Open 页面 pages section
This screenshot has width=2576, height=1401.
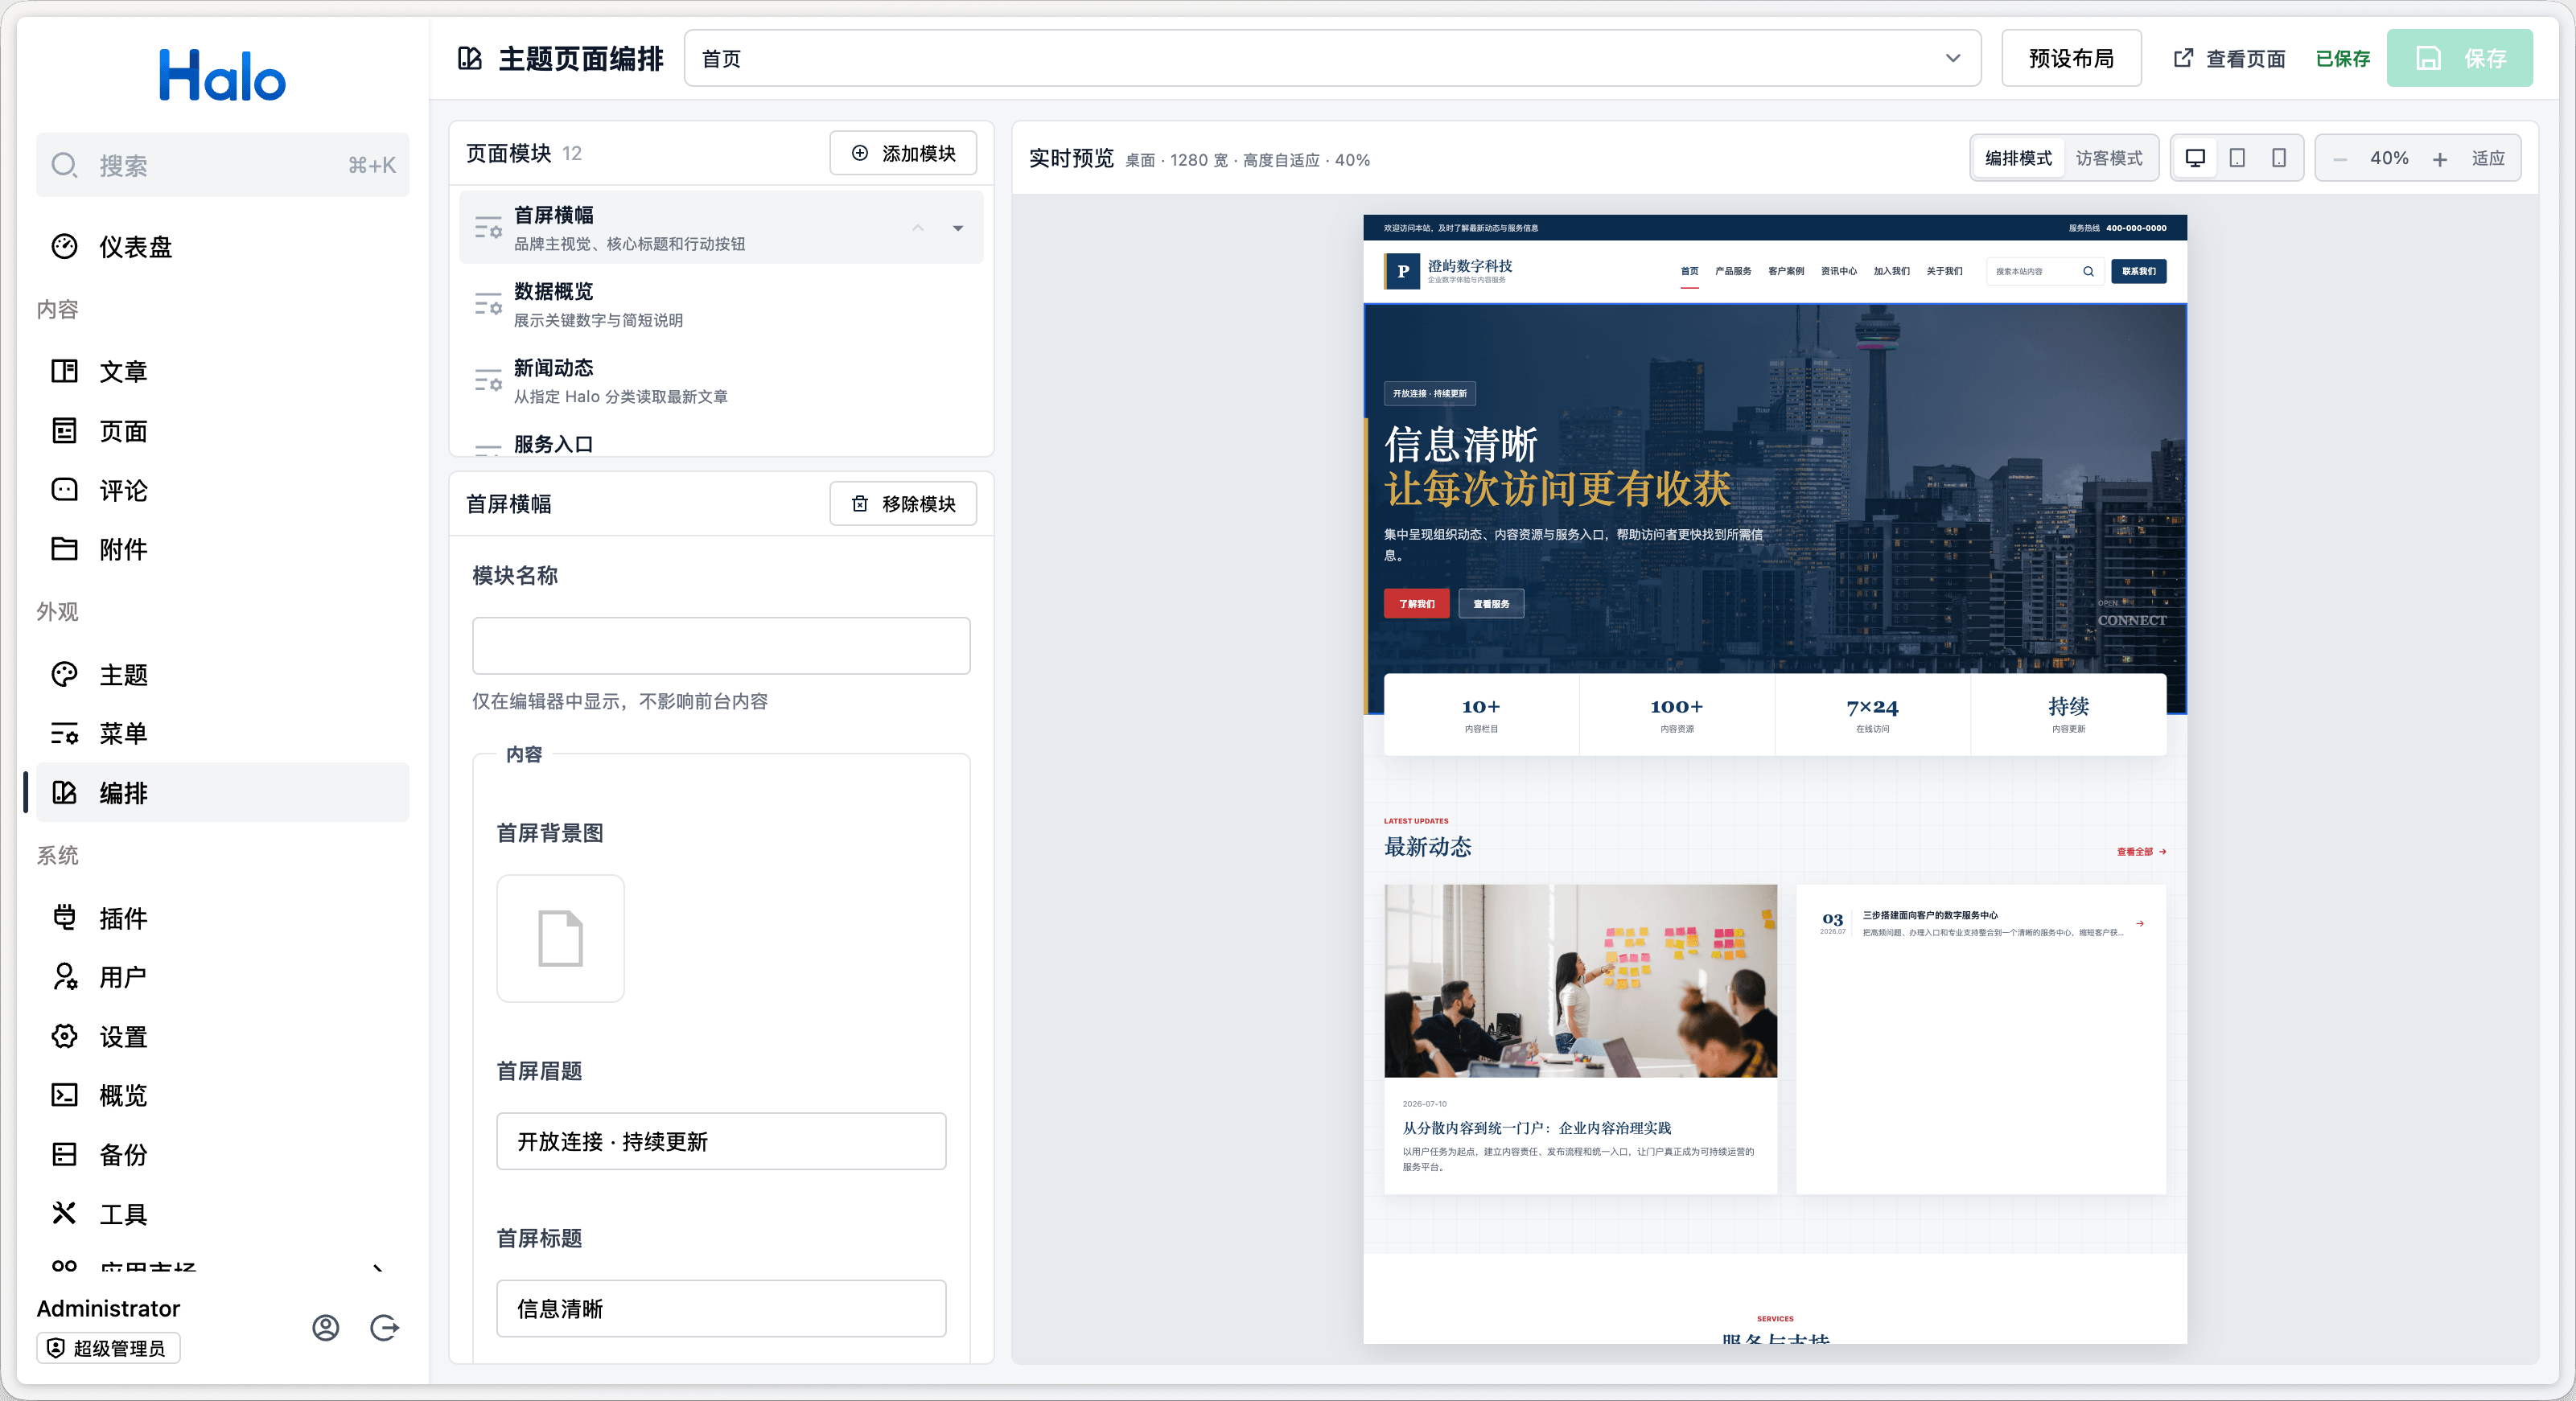click(x=222, y=431)
